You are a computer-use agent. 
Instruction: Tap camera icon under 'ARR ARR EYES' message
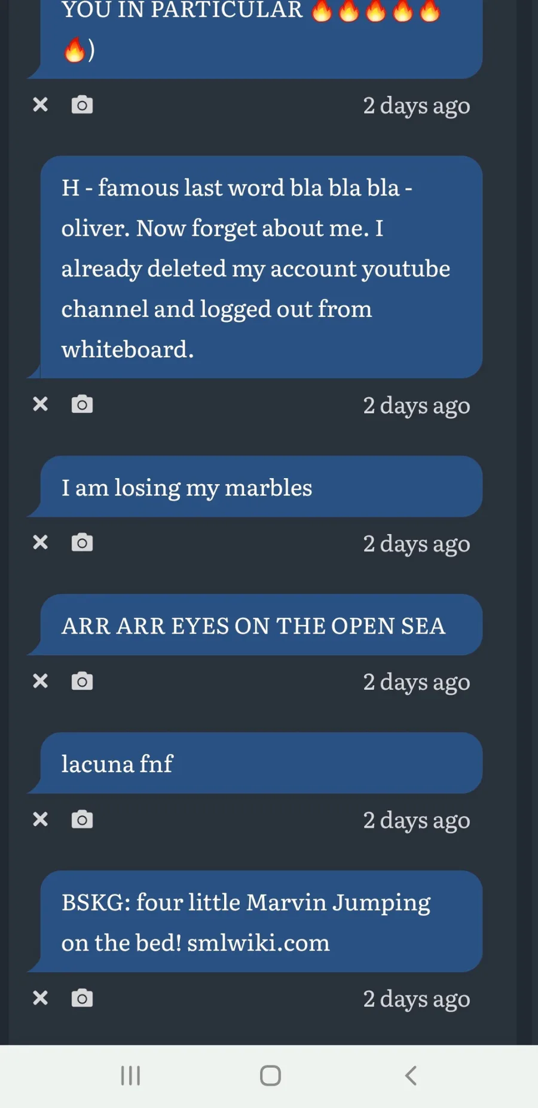click(82, 681)
